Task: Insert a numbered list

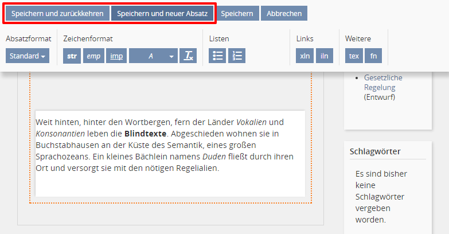Action: click(x=237, y=56)
